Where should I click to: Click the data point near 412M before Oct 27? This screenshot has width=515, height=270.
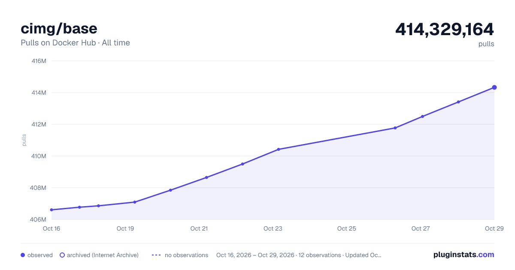(x=395, y=128)
